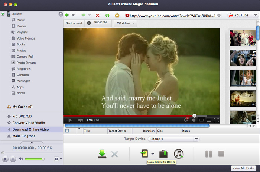The image size is (260, 172).
Task: Open the first related video thumbnail
Action: [242, 38]
